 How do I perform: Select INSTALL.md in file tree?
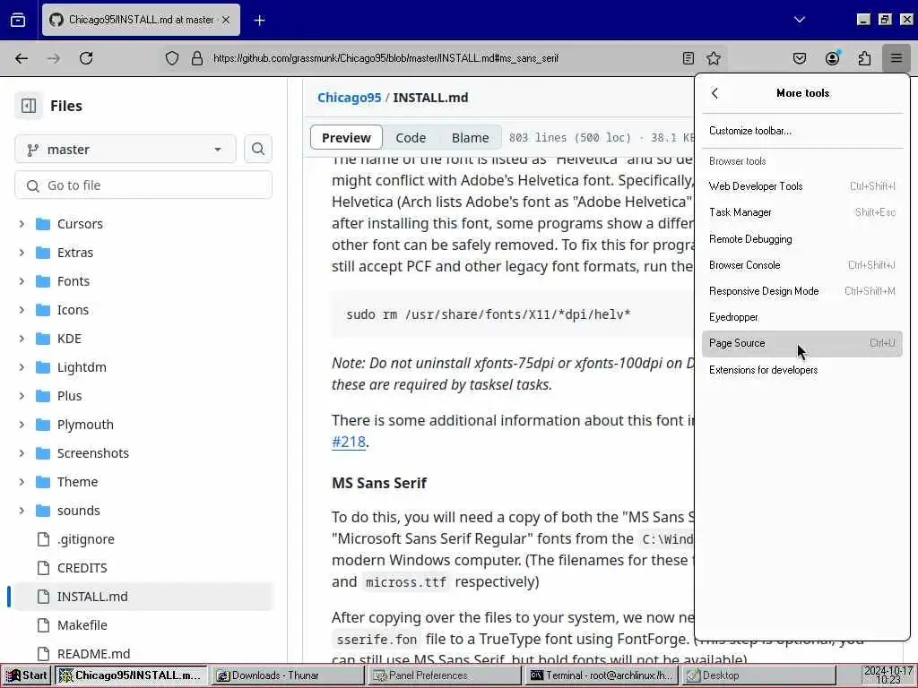[x=143, y=597]
